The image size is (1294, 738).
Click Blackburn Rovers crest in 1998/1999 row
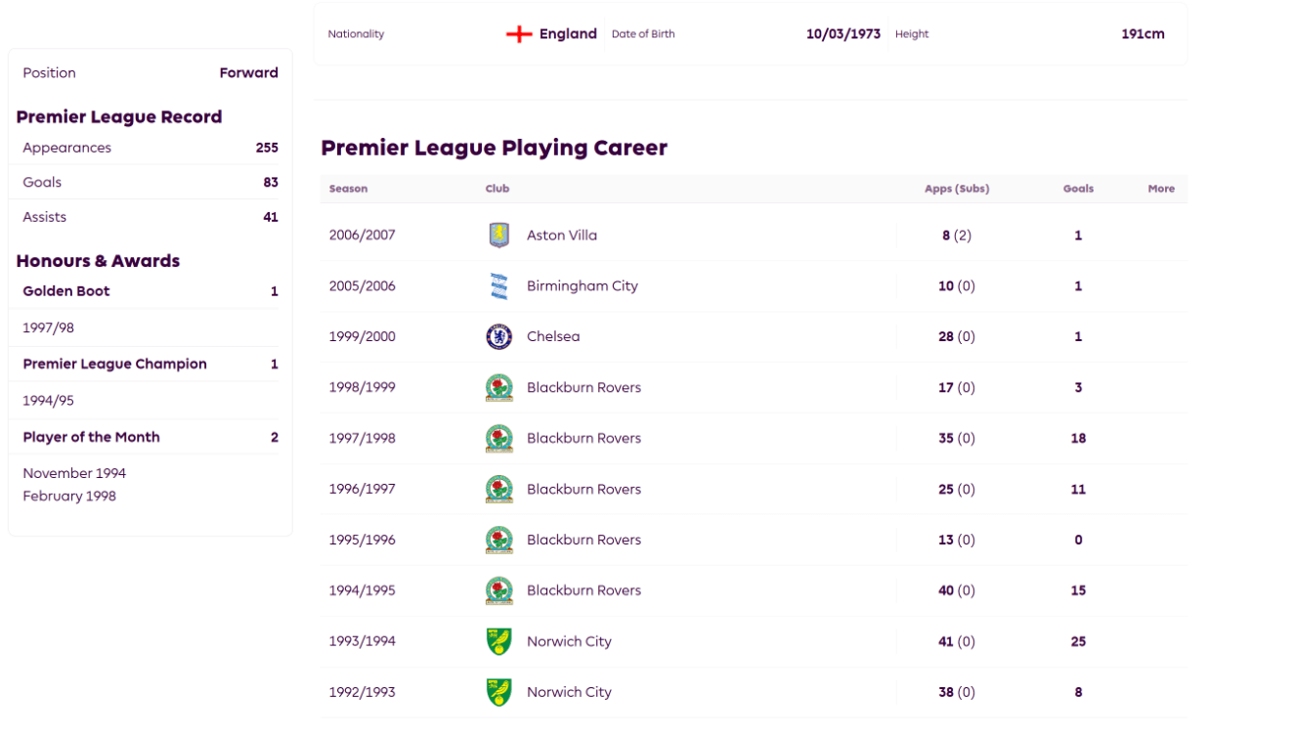(499, 388)
